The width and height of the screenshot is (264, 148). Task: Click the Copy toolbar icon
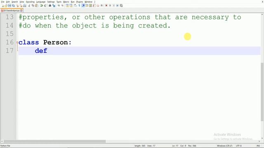[33, 5]
